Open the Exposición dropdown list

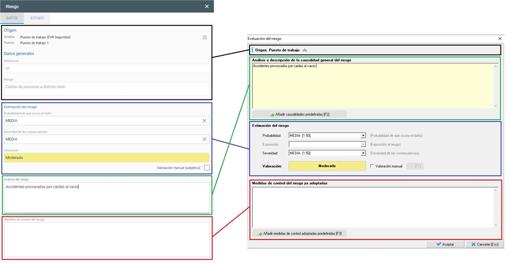tap(363, 144)
